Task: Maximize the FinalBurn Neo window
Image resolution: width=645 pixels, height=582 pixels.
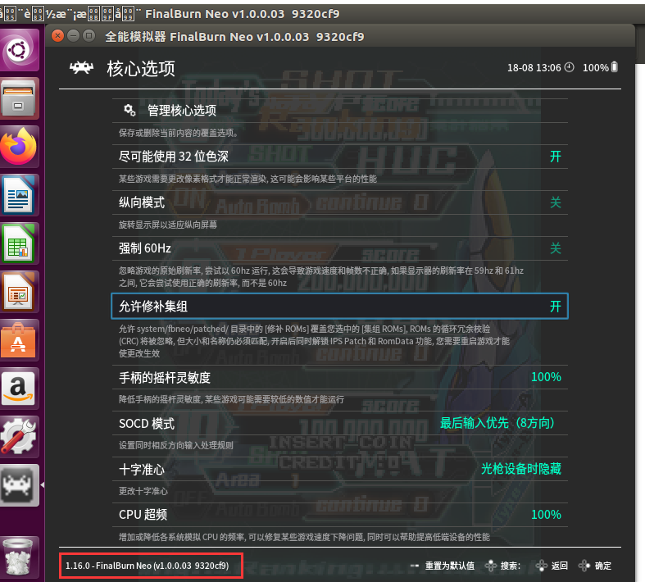Action: (x=89, y=36)
